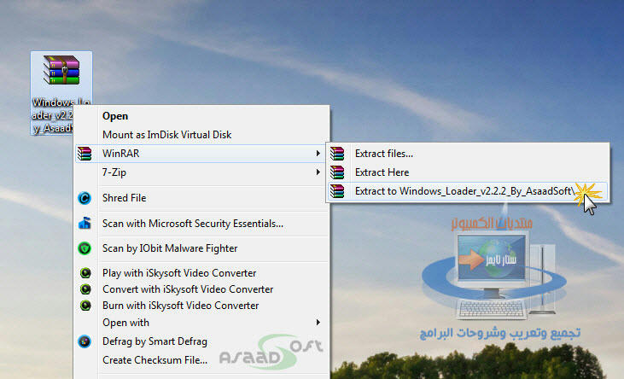Choose Open from the context menu
This screenshot has height=379, width=624.
pyautogui.click(x=115, y=116)
